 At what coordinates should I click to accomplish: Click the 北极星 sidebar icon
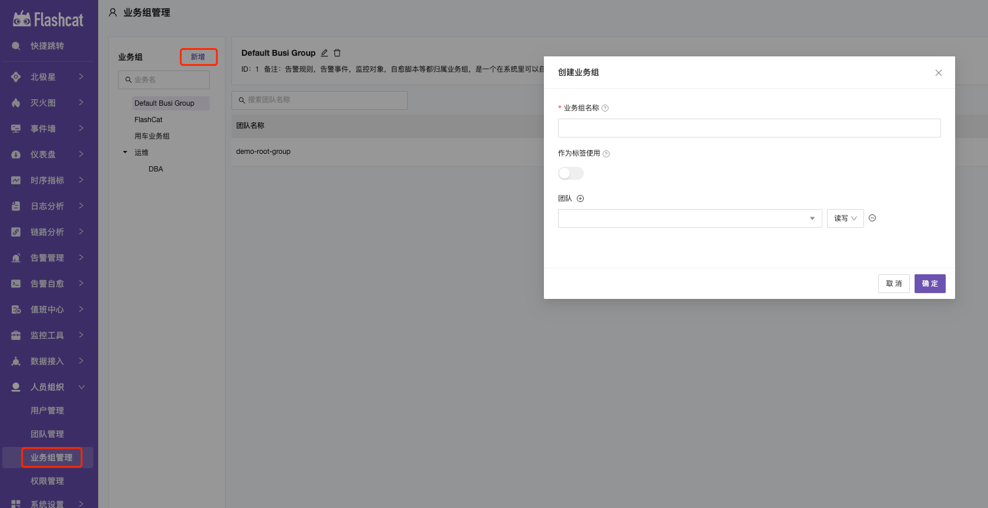[16, 77]
